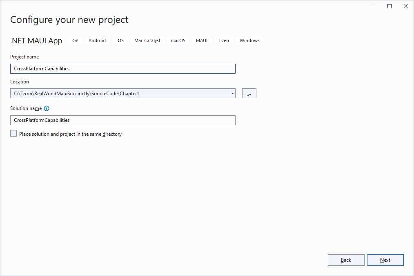Select the Android platform tag
The image size is (414, 276).
97,40
